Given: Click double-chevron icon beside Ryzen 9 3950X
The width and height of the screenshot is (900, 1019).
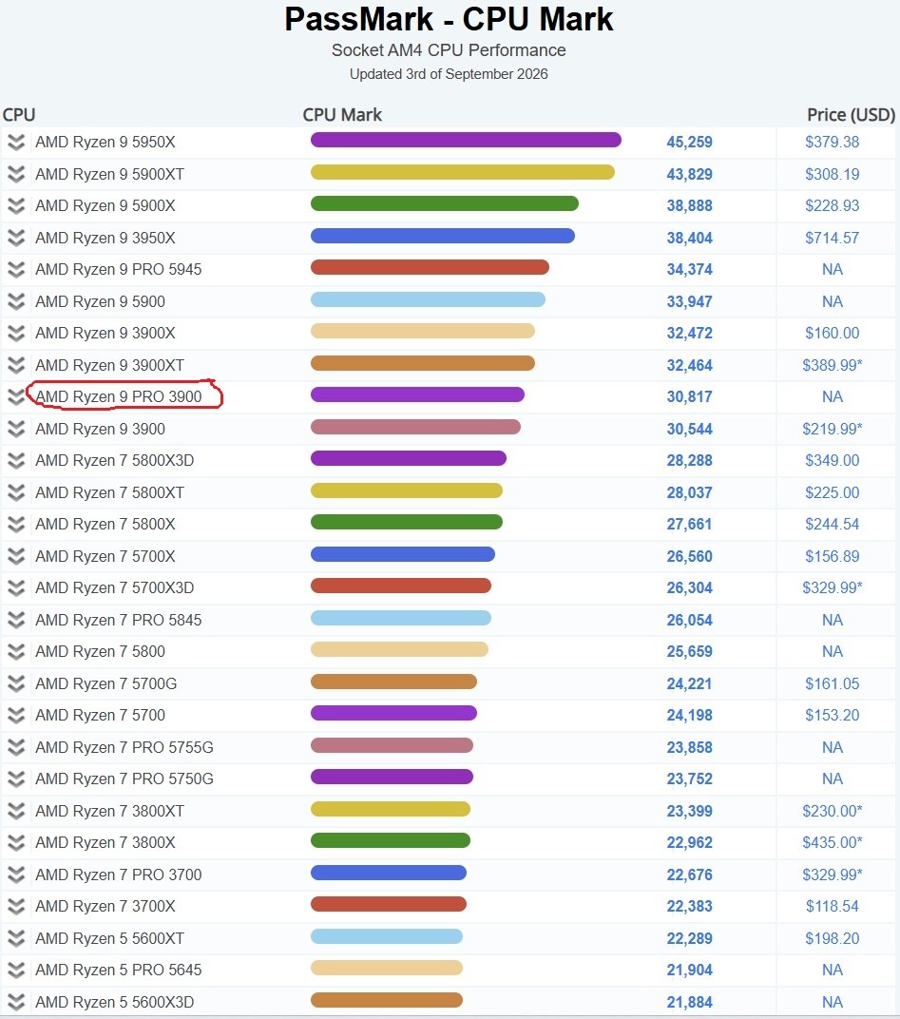Looking at the screenshot, I should 16,238.
